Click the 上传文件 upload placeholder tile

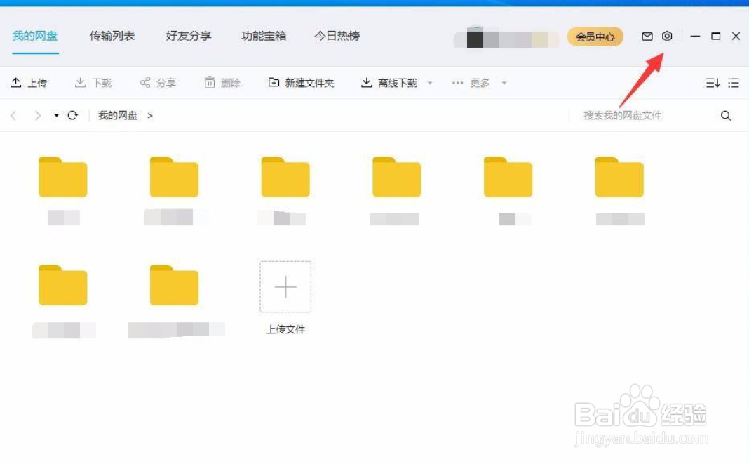[x=285, y=286]
